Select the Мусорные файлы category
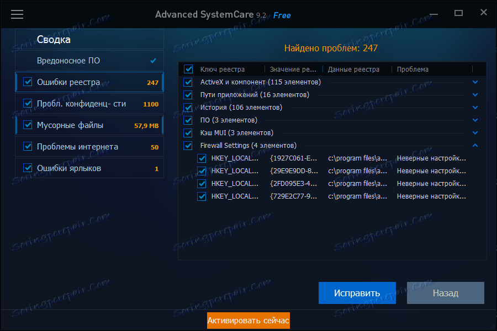Viewport: 497px width, 331px height. click(x=89, y=125)
